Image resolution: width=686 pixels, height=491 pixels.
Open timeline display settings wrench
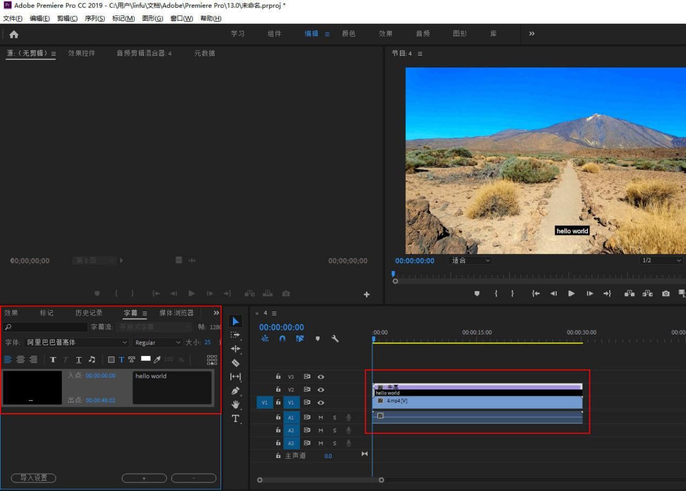pos(335,339)
